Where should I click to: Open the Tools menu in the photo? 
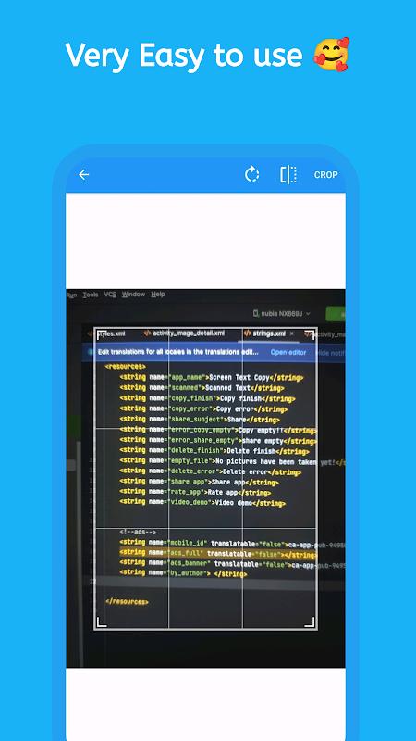tap(91, 295)
